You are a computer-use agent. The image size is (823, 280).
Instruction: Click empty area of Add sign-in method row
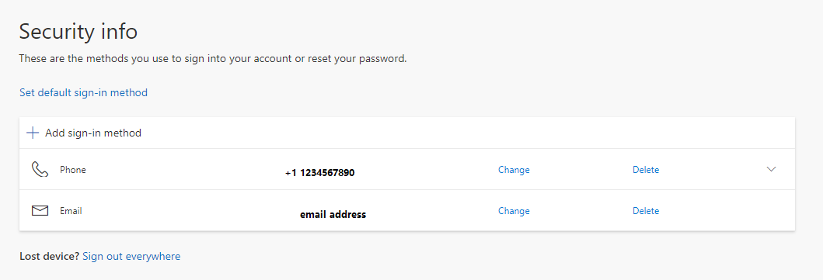pos(467,133)
